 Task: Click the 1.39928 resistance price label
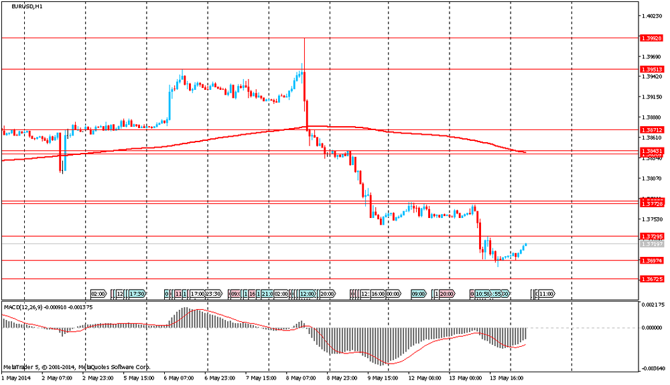coord(651,38)
